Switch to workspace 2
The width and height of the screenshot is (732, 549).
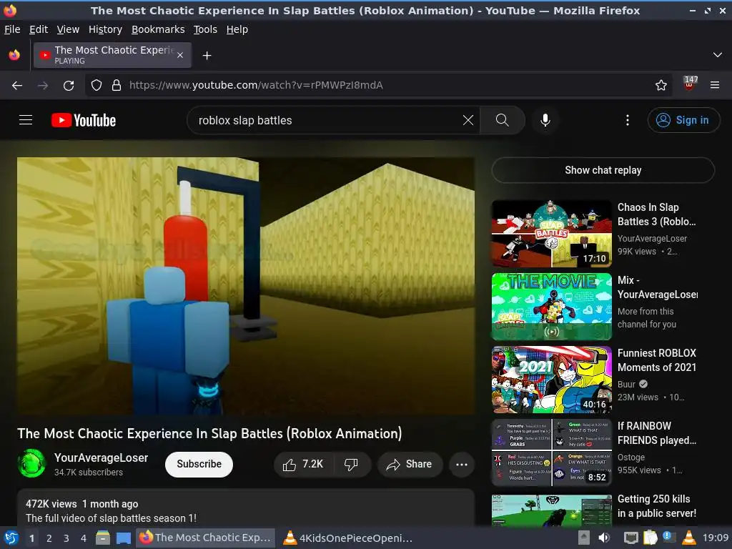click(x=49, y=538)
